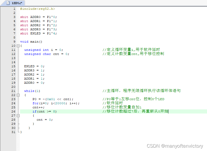This screenshot has width=207, height=151.
Task: Collapse if block fold at line 27
Action: [x=18, y=116]
